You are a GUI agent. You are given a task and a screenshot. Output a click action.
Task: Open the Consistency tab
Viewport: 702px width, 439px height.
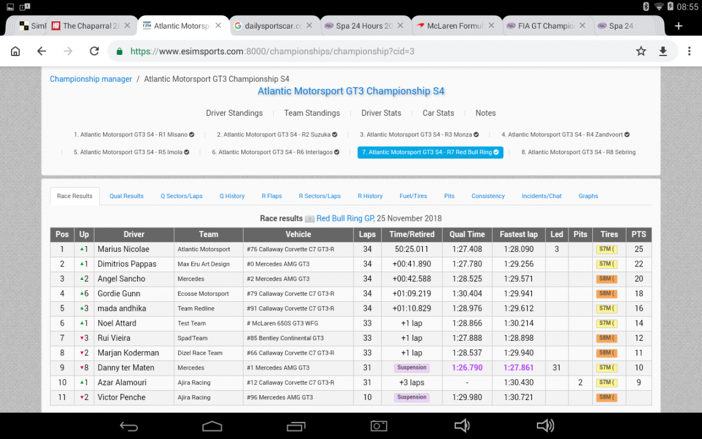(488, 196)
